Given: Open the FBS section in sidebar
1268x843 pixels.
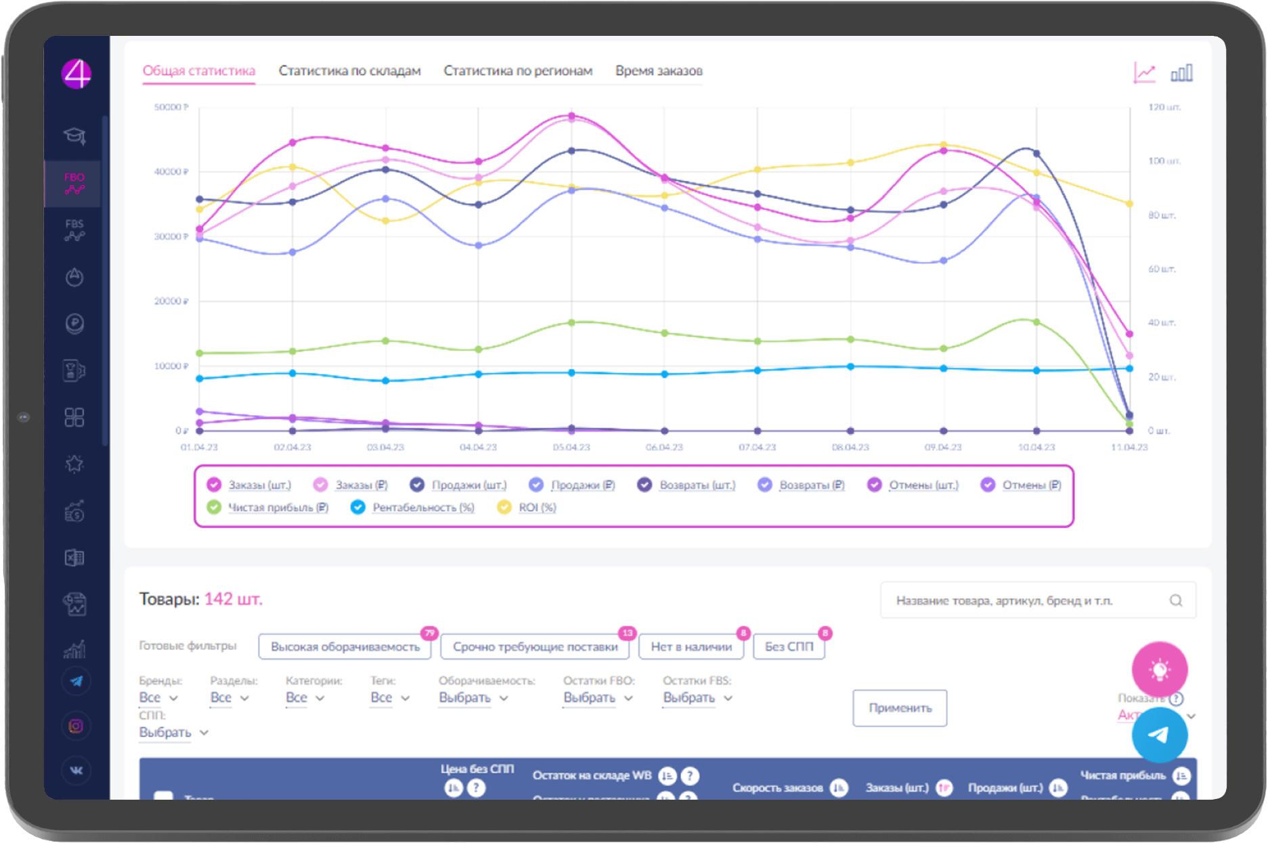Looking at the screenshot, I should [x=74, y=230].
